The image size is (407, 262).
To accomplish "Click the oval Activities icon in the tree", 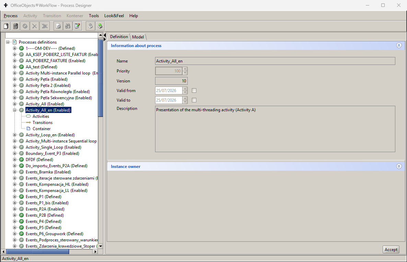I will tap(28, 116).
